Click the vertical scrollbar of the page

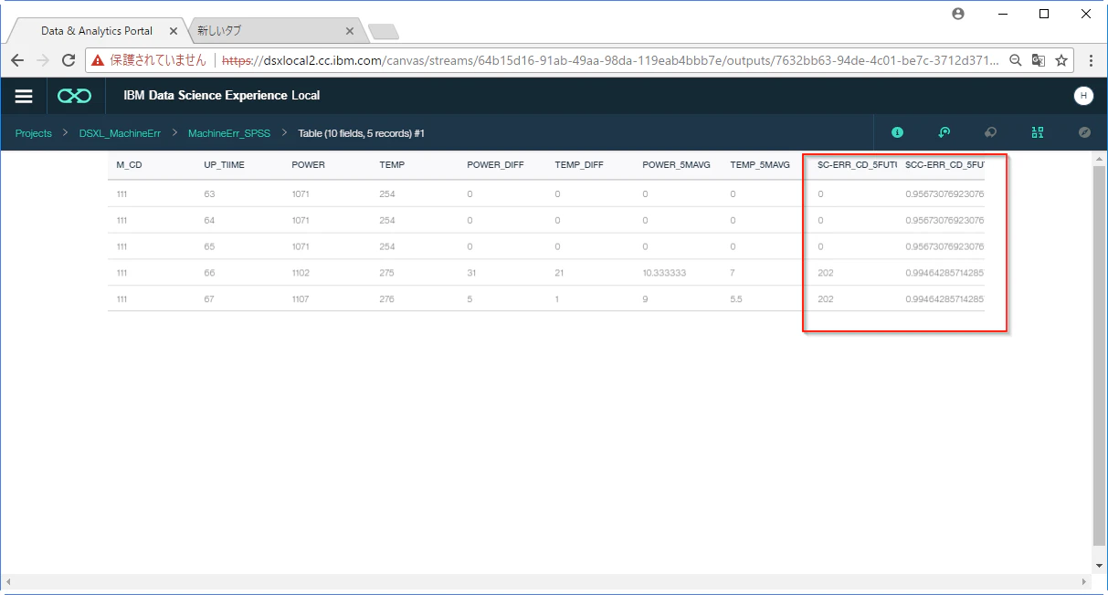[1099, 356]
